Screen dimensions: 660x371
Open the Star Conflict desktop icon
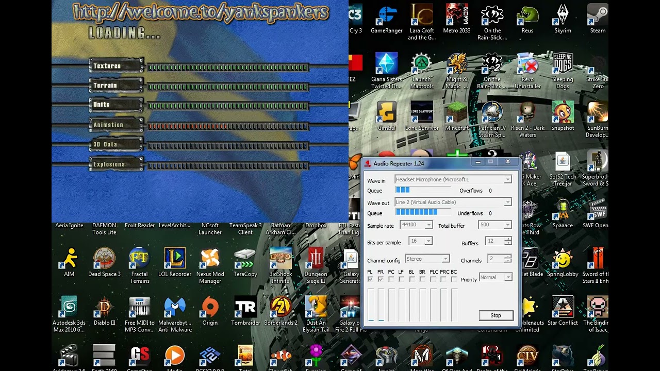(563, 311)
